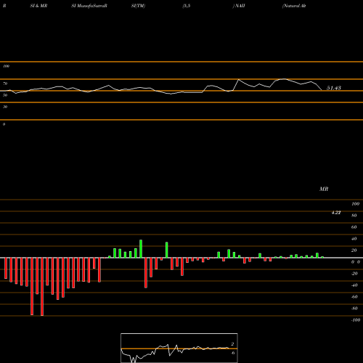Click the 'SI MunafaSutraR' header text
The width and height of the screenshot is (363, 363).
pyautogui.click(x=89, y=6)
